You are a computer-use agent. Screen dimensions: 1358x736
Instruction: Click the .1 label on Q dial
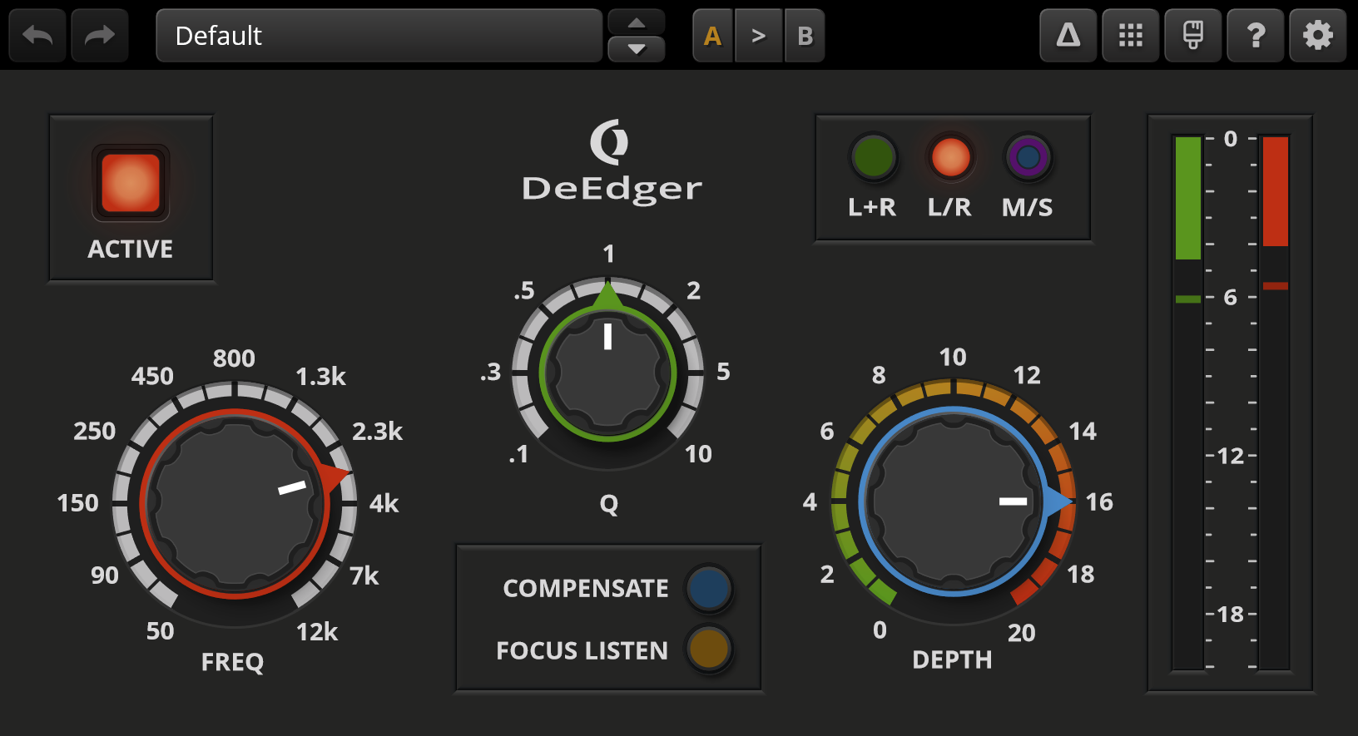[x=518, y=454]
